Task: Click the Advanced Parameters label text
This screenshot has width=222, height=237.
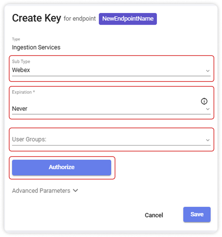Action: pos(41,191)
